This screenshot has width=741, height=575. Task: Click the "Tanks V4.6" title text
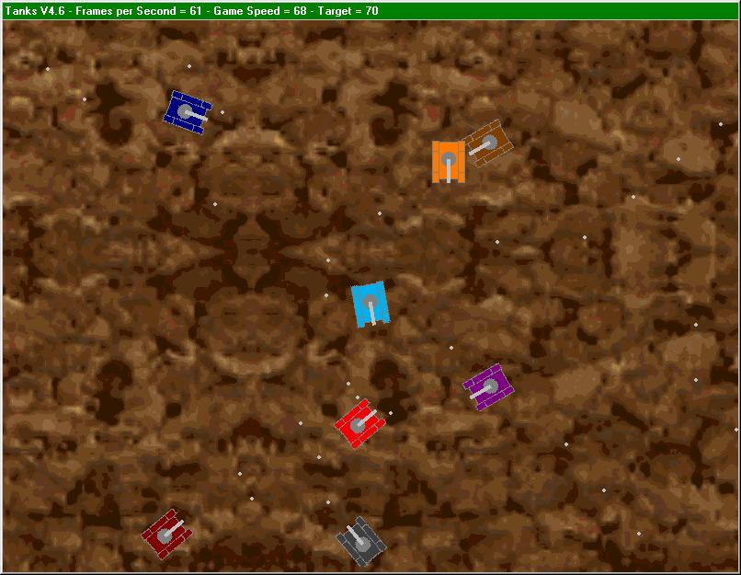(x=35, y=11)
